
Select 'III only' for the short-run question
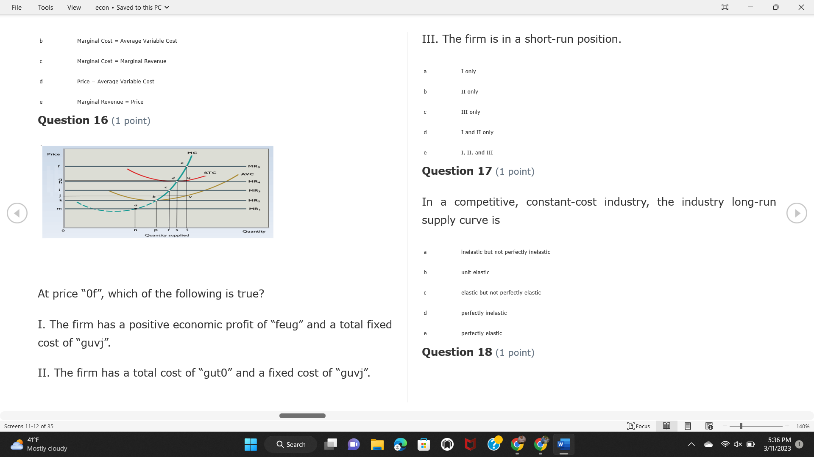point(471,112)
